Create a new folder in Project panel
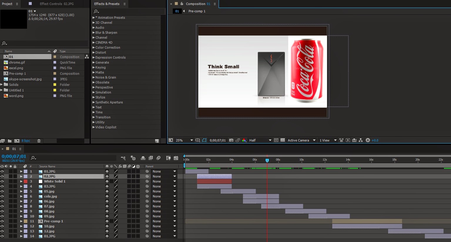Image resolution: width=451 pixels, height=242 pixels. [10, 141]
